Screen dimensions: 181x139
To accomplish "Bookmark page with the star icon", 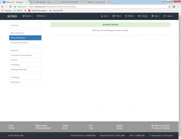I will [x=169, y=7].
